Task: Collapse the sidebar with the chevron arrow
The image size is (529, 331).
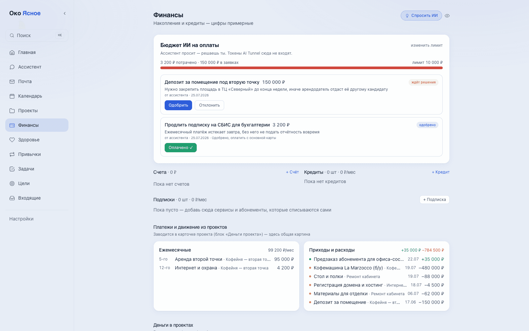Action: tap(64, 13)
